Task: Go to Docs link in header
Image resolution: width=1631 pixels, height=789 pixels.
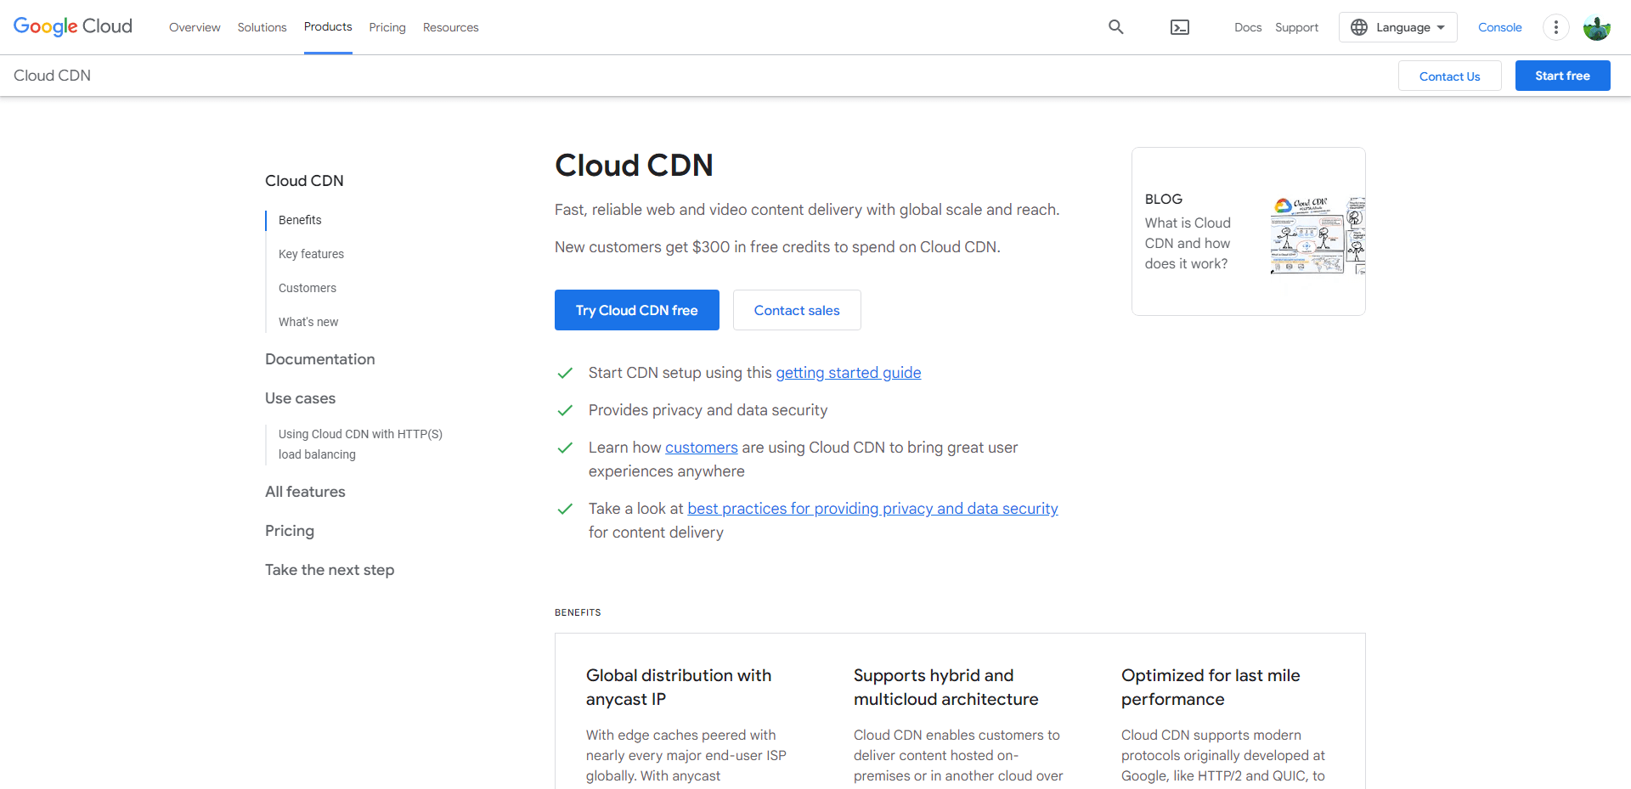Action: click(x=1248, y=27)
